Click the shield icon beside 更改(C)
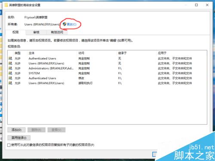 tap(64, 24)
